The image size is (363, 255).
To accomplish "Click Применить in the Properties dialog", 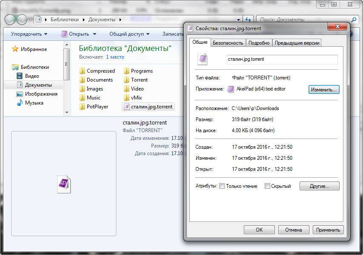I will 328,230.
